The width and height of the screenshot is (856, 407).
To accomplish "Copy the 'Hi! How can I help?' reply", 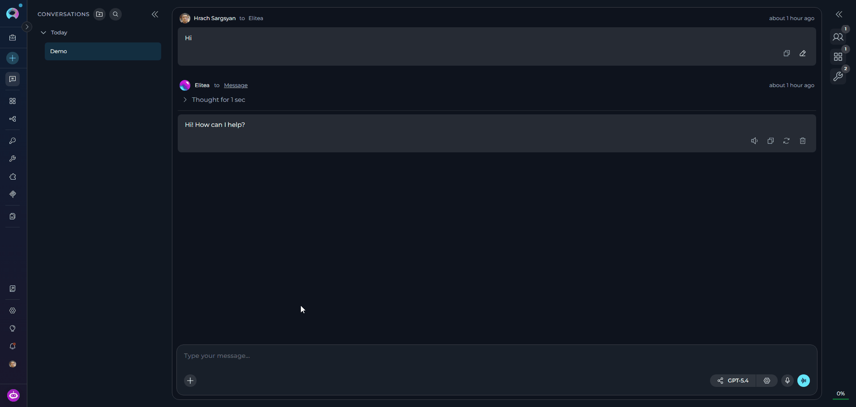I will pyautogui.click(x=770, y=141).
